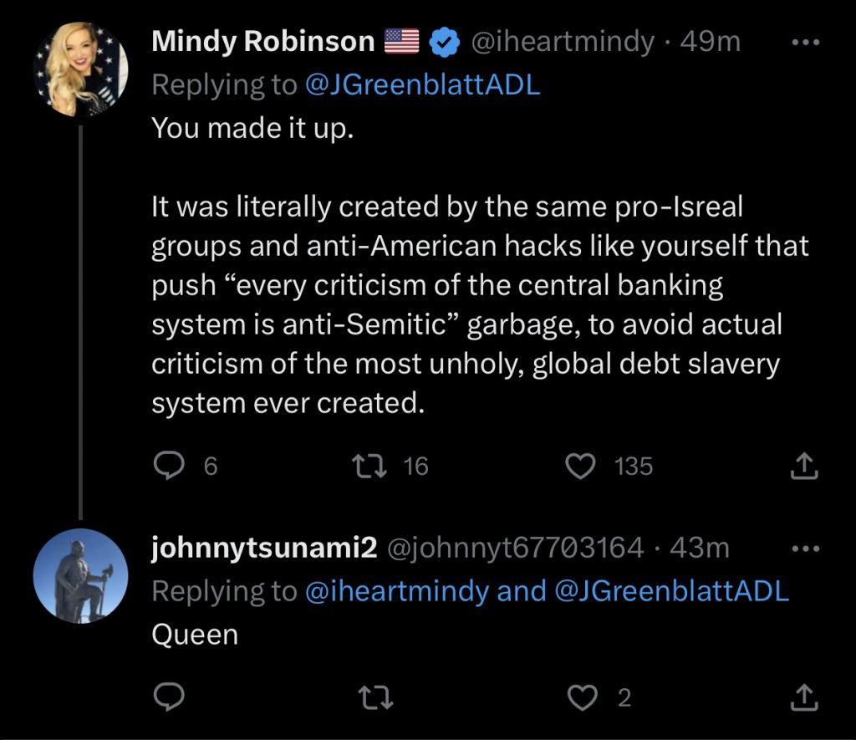856x740 pixels.
Task: Open Mindy Robinson's profile picture
Action: (80, 67)
